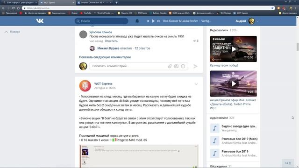The width and height of the screenshot is (299, 168).
Task: Add a photo via camera icon
Action: coord(176,66)
